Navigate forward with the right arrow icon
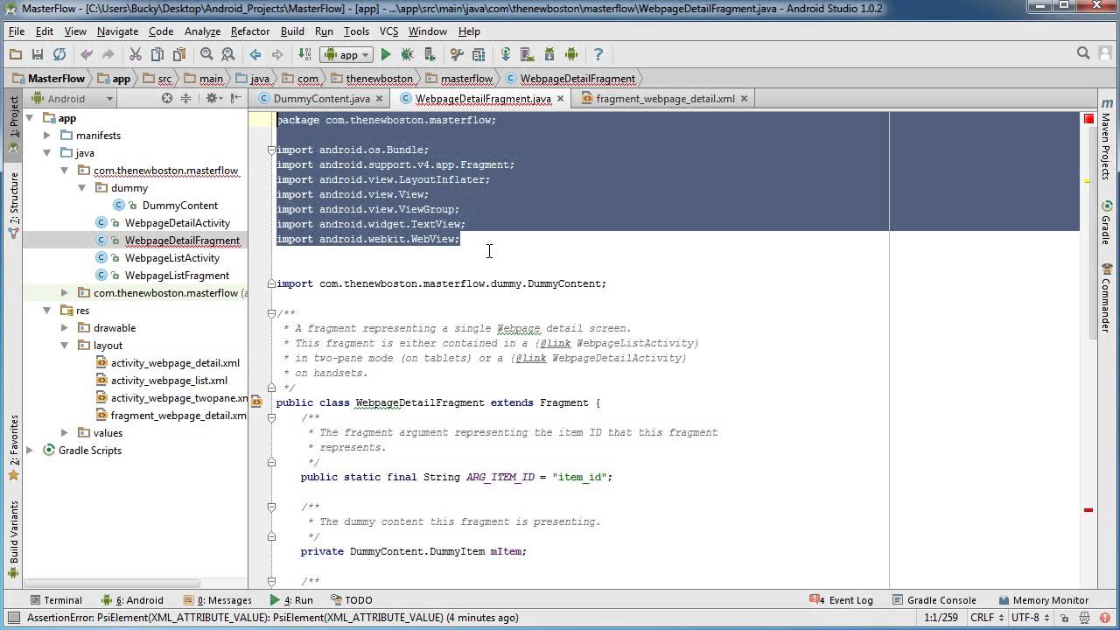 pyautogui.click(x=277, y=54)
